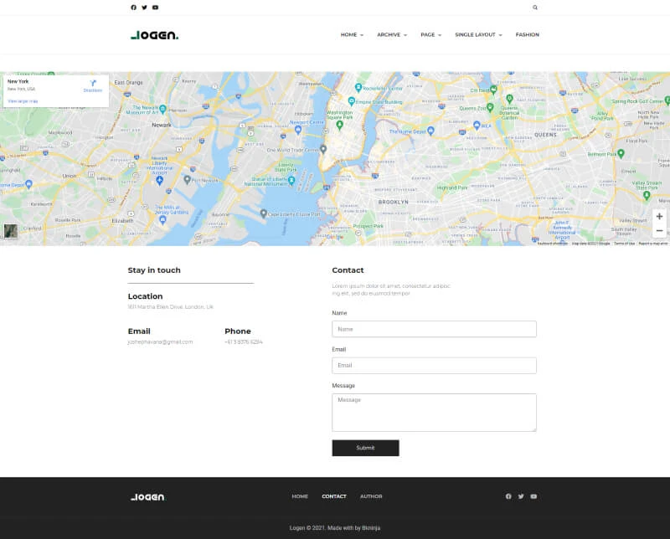The height and width of the screenshot is (539, 670).
Task: Expand the Single Layout dropdown menu
Action: pyautogui.click(x=478, y=35)
